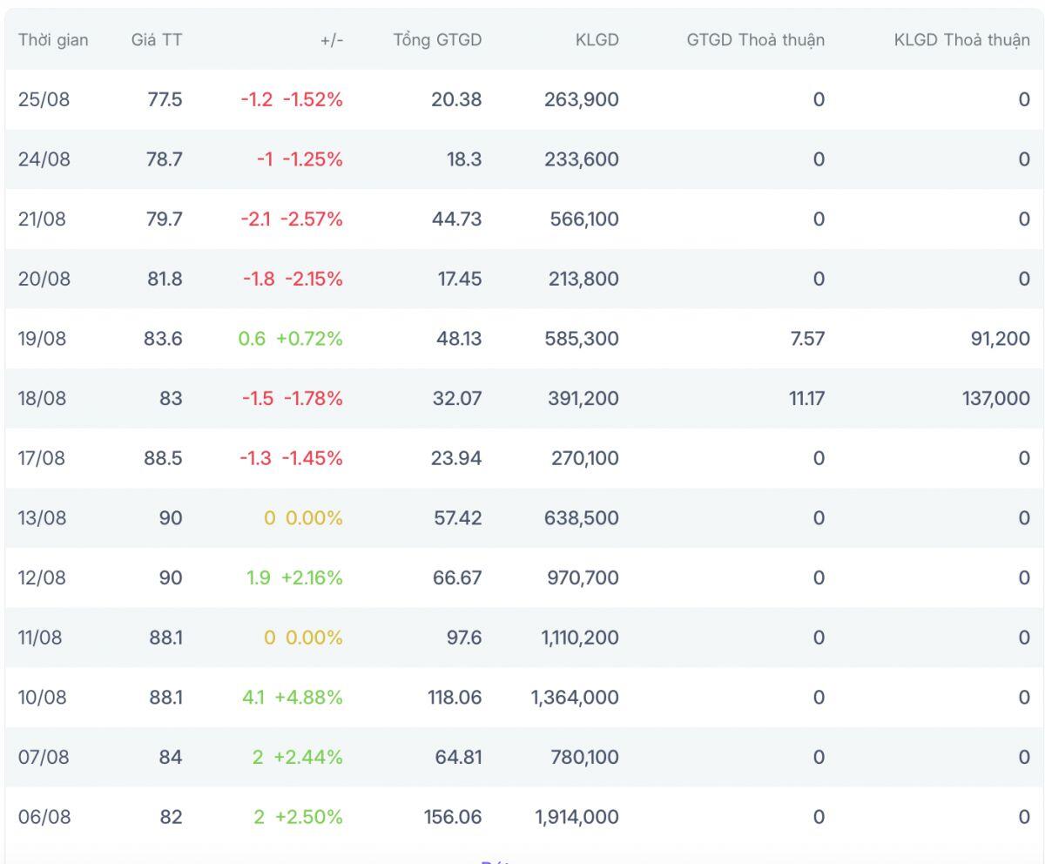Click the price value "81.8"
This screenshot has width=1045, height=864.
pyautogui.click(x=165, y=279)
